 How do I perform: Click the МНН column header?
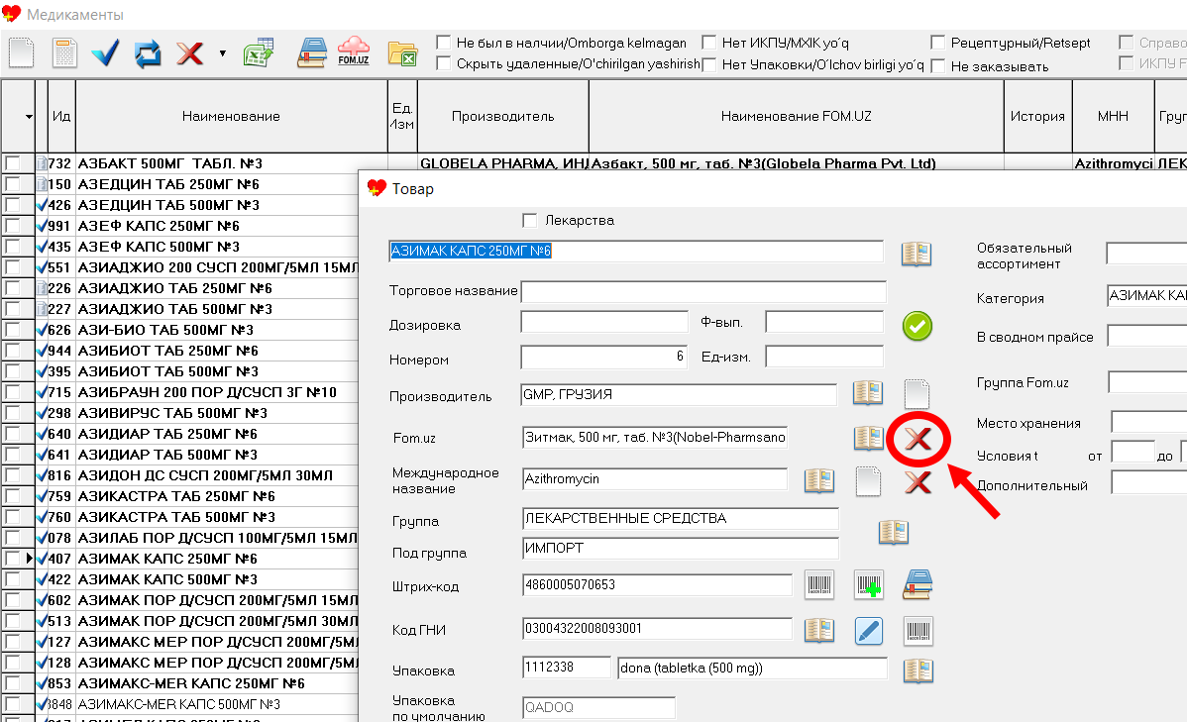point(1113,116)
